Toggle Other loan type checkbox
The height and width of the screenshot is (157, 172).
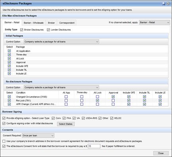tap(100, 118)
